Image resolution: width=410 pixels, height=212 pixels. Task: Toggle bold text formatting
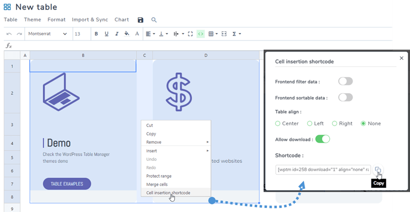pos(96,34)
